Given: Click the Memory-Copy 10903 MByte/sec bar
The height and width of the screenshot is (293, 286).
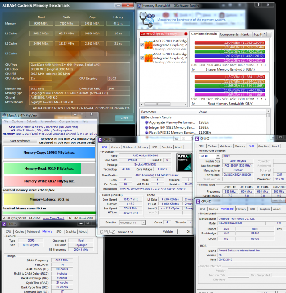Looking at the screenshot, I should pos(49,153).
